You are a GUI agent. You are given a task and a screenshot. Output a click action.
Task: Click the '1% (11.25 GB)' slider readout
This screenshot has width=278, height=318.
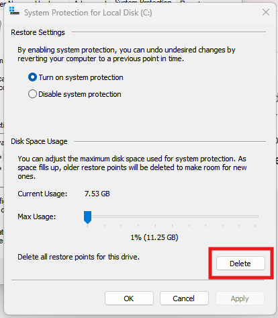tap(154, 237)
